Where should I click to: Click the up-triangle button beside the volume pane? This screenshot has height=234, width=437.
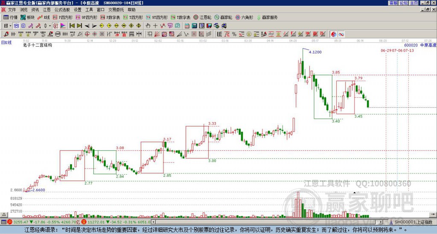click(4, 214)
